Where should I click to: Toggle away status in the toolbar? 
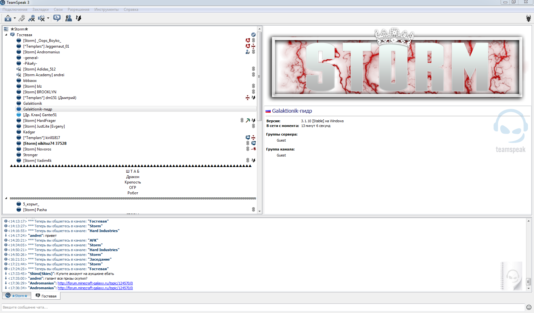coord(8,18)
